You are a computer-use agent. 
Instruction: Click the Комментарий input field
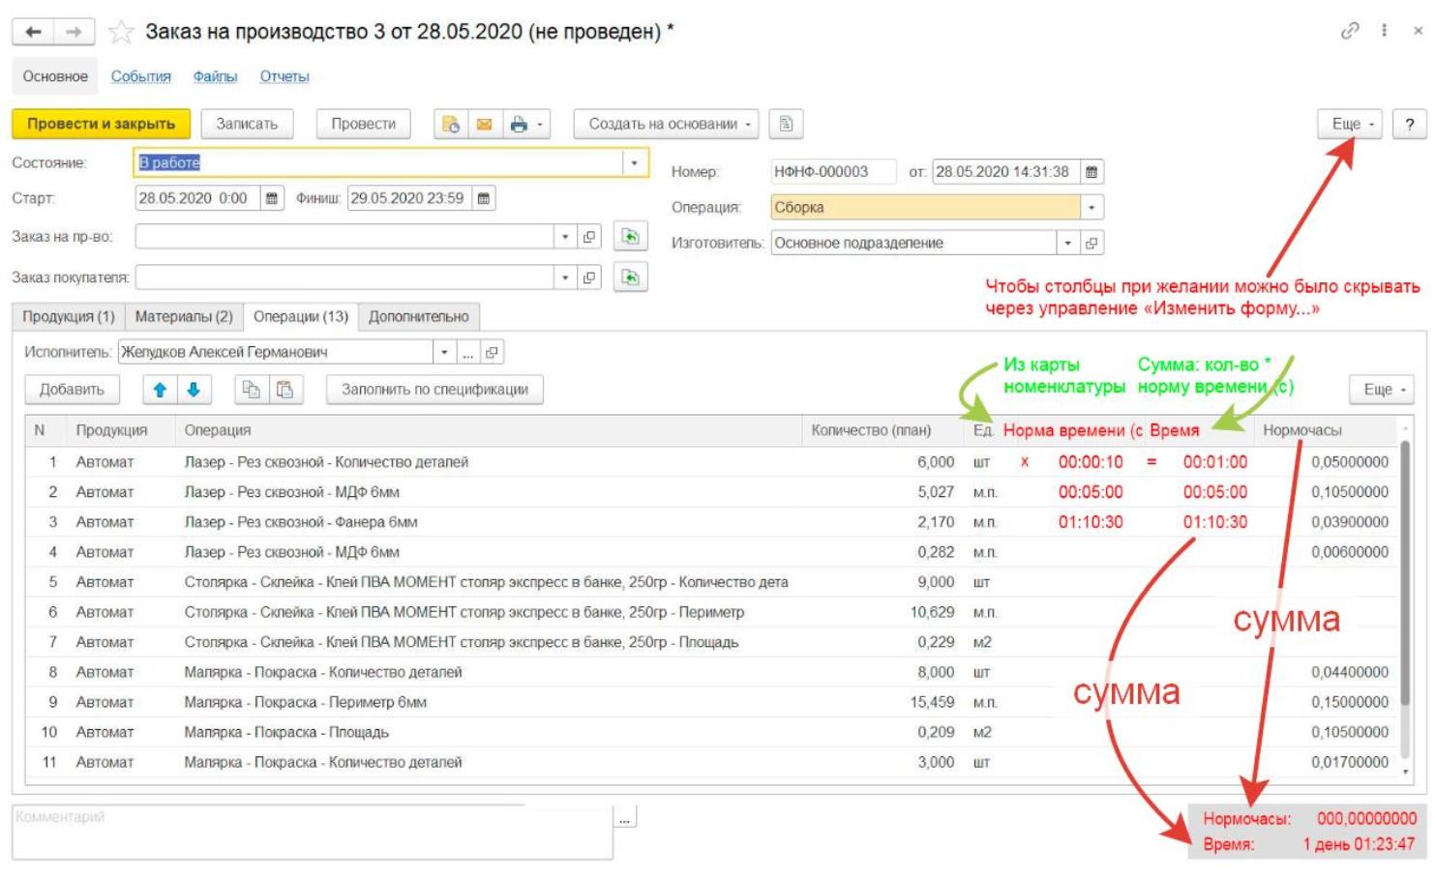pyautogui.click(x=312, y=832)
